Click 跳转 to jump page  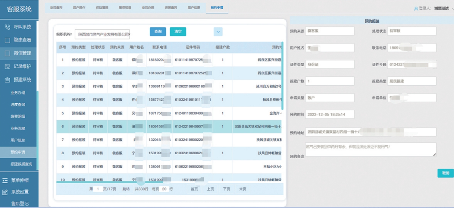pyautogui.click(x=126, y=189)
